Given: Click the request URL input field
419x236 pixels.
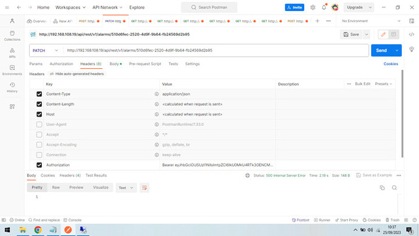Looking at the screenshot, I should [x=216, y=50].
